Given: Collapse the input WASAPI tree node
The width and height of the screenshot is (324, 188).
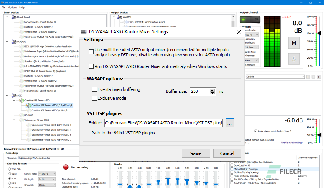Looking at the screenshot, I should tap(7, 42).
